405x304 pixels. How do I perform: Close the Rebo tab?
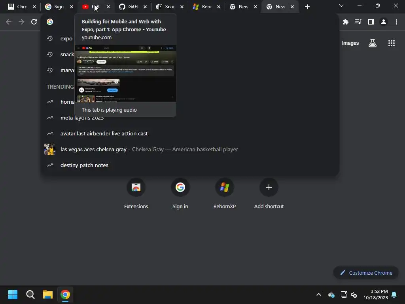pyautogui.click(x=219, y=7)
